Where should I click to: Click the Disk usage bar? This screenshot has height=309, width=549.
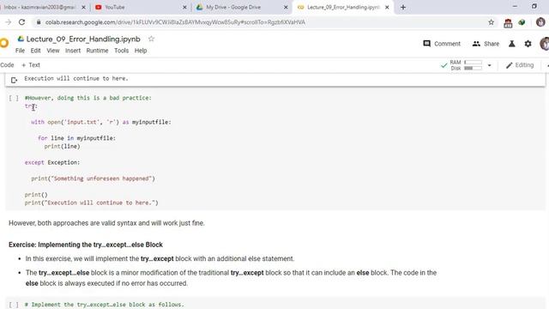click(x=473, y=68)
